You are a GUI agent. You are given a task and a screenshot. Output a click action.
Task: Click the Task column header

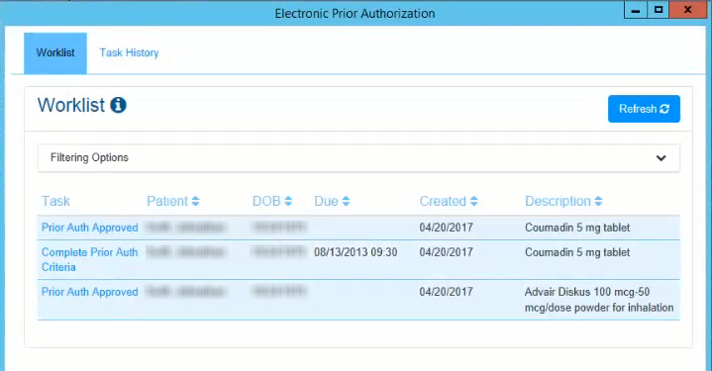[x=55, y=202]
